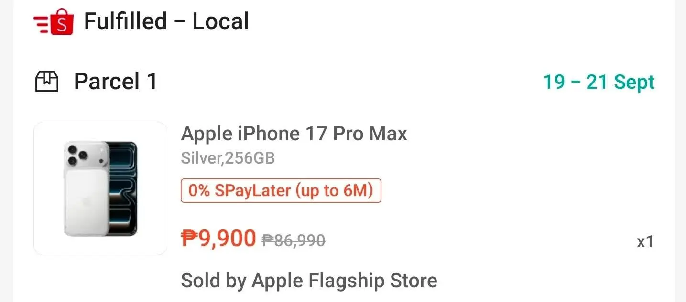The image size is (686, 302).
Task: Click the struck-through ₱86,990 original price
Action: click(x=294, y=240)
